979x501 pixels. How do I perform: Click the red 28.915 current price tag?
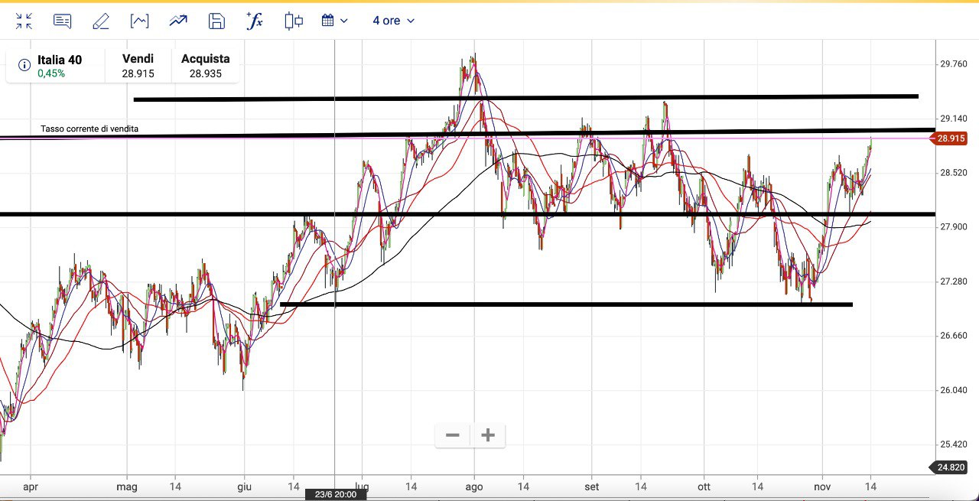[952, 138]
